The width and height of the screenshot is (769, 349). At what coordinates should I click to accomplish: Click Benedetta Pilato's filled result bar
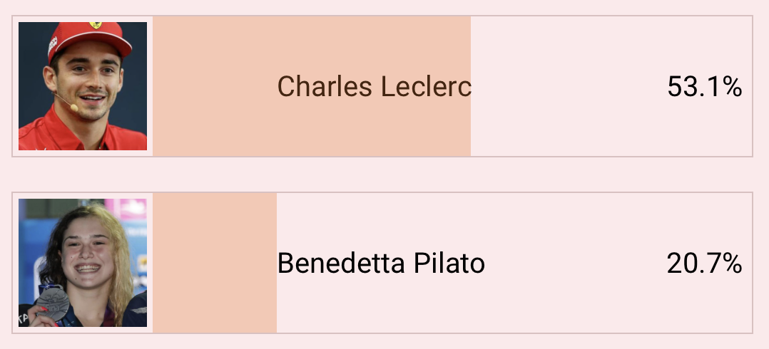pos(215,264)
